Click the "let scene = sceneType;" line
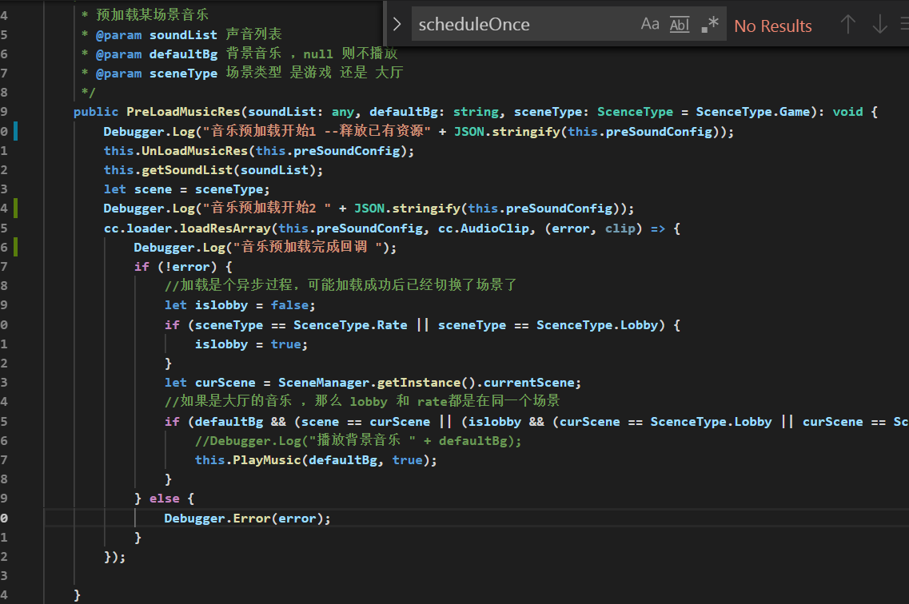The image size is (909, 604). pos(186,189)
